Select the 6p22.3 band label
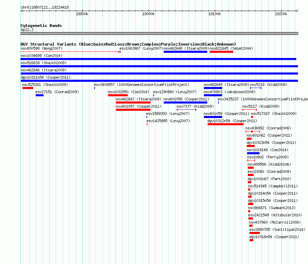308x264 pixels. (x=27, y=30)
